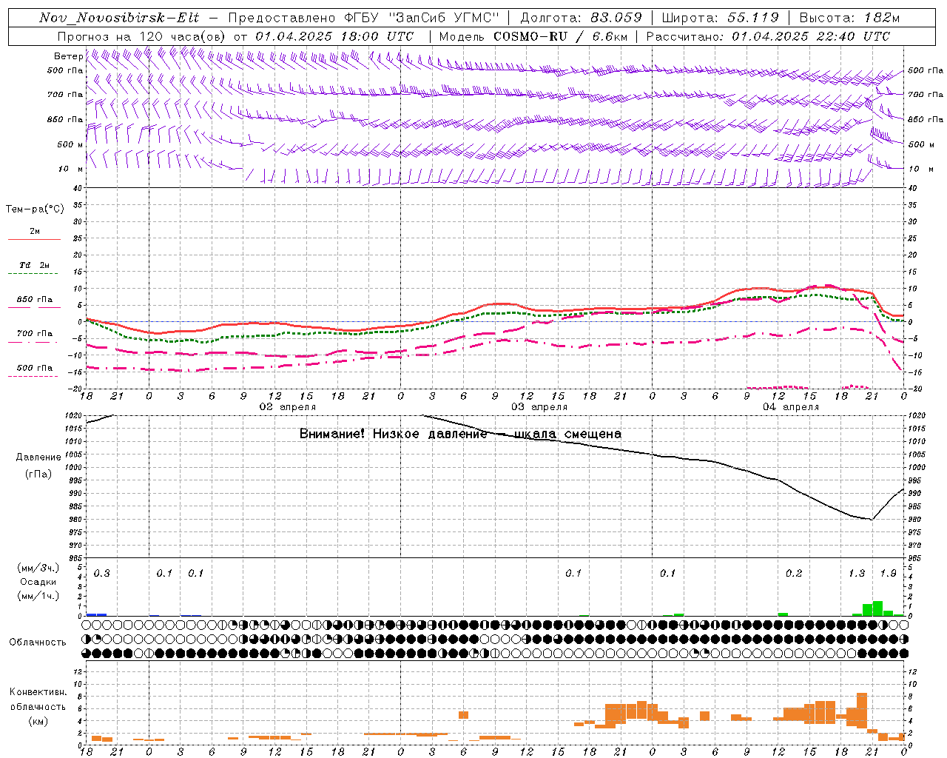Click the "Облачность" cloud cover label

pos(38,643)
